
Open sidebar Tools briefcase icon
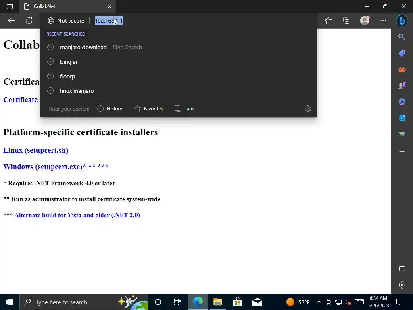click(x=402, y=69)
